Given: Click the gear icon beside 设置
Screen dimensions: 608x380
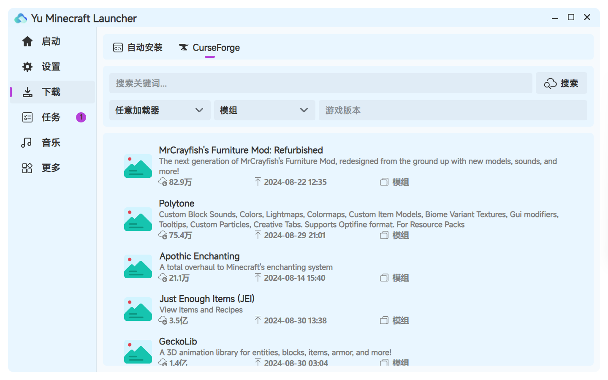Looking at the screenshot, I should (x=27, y=67).
